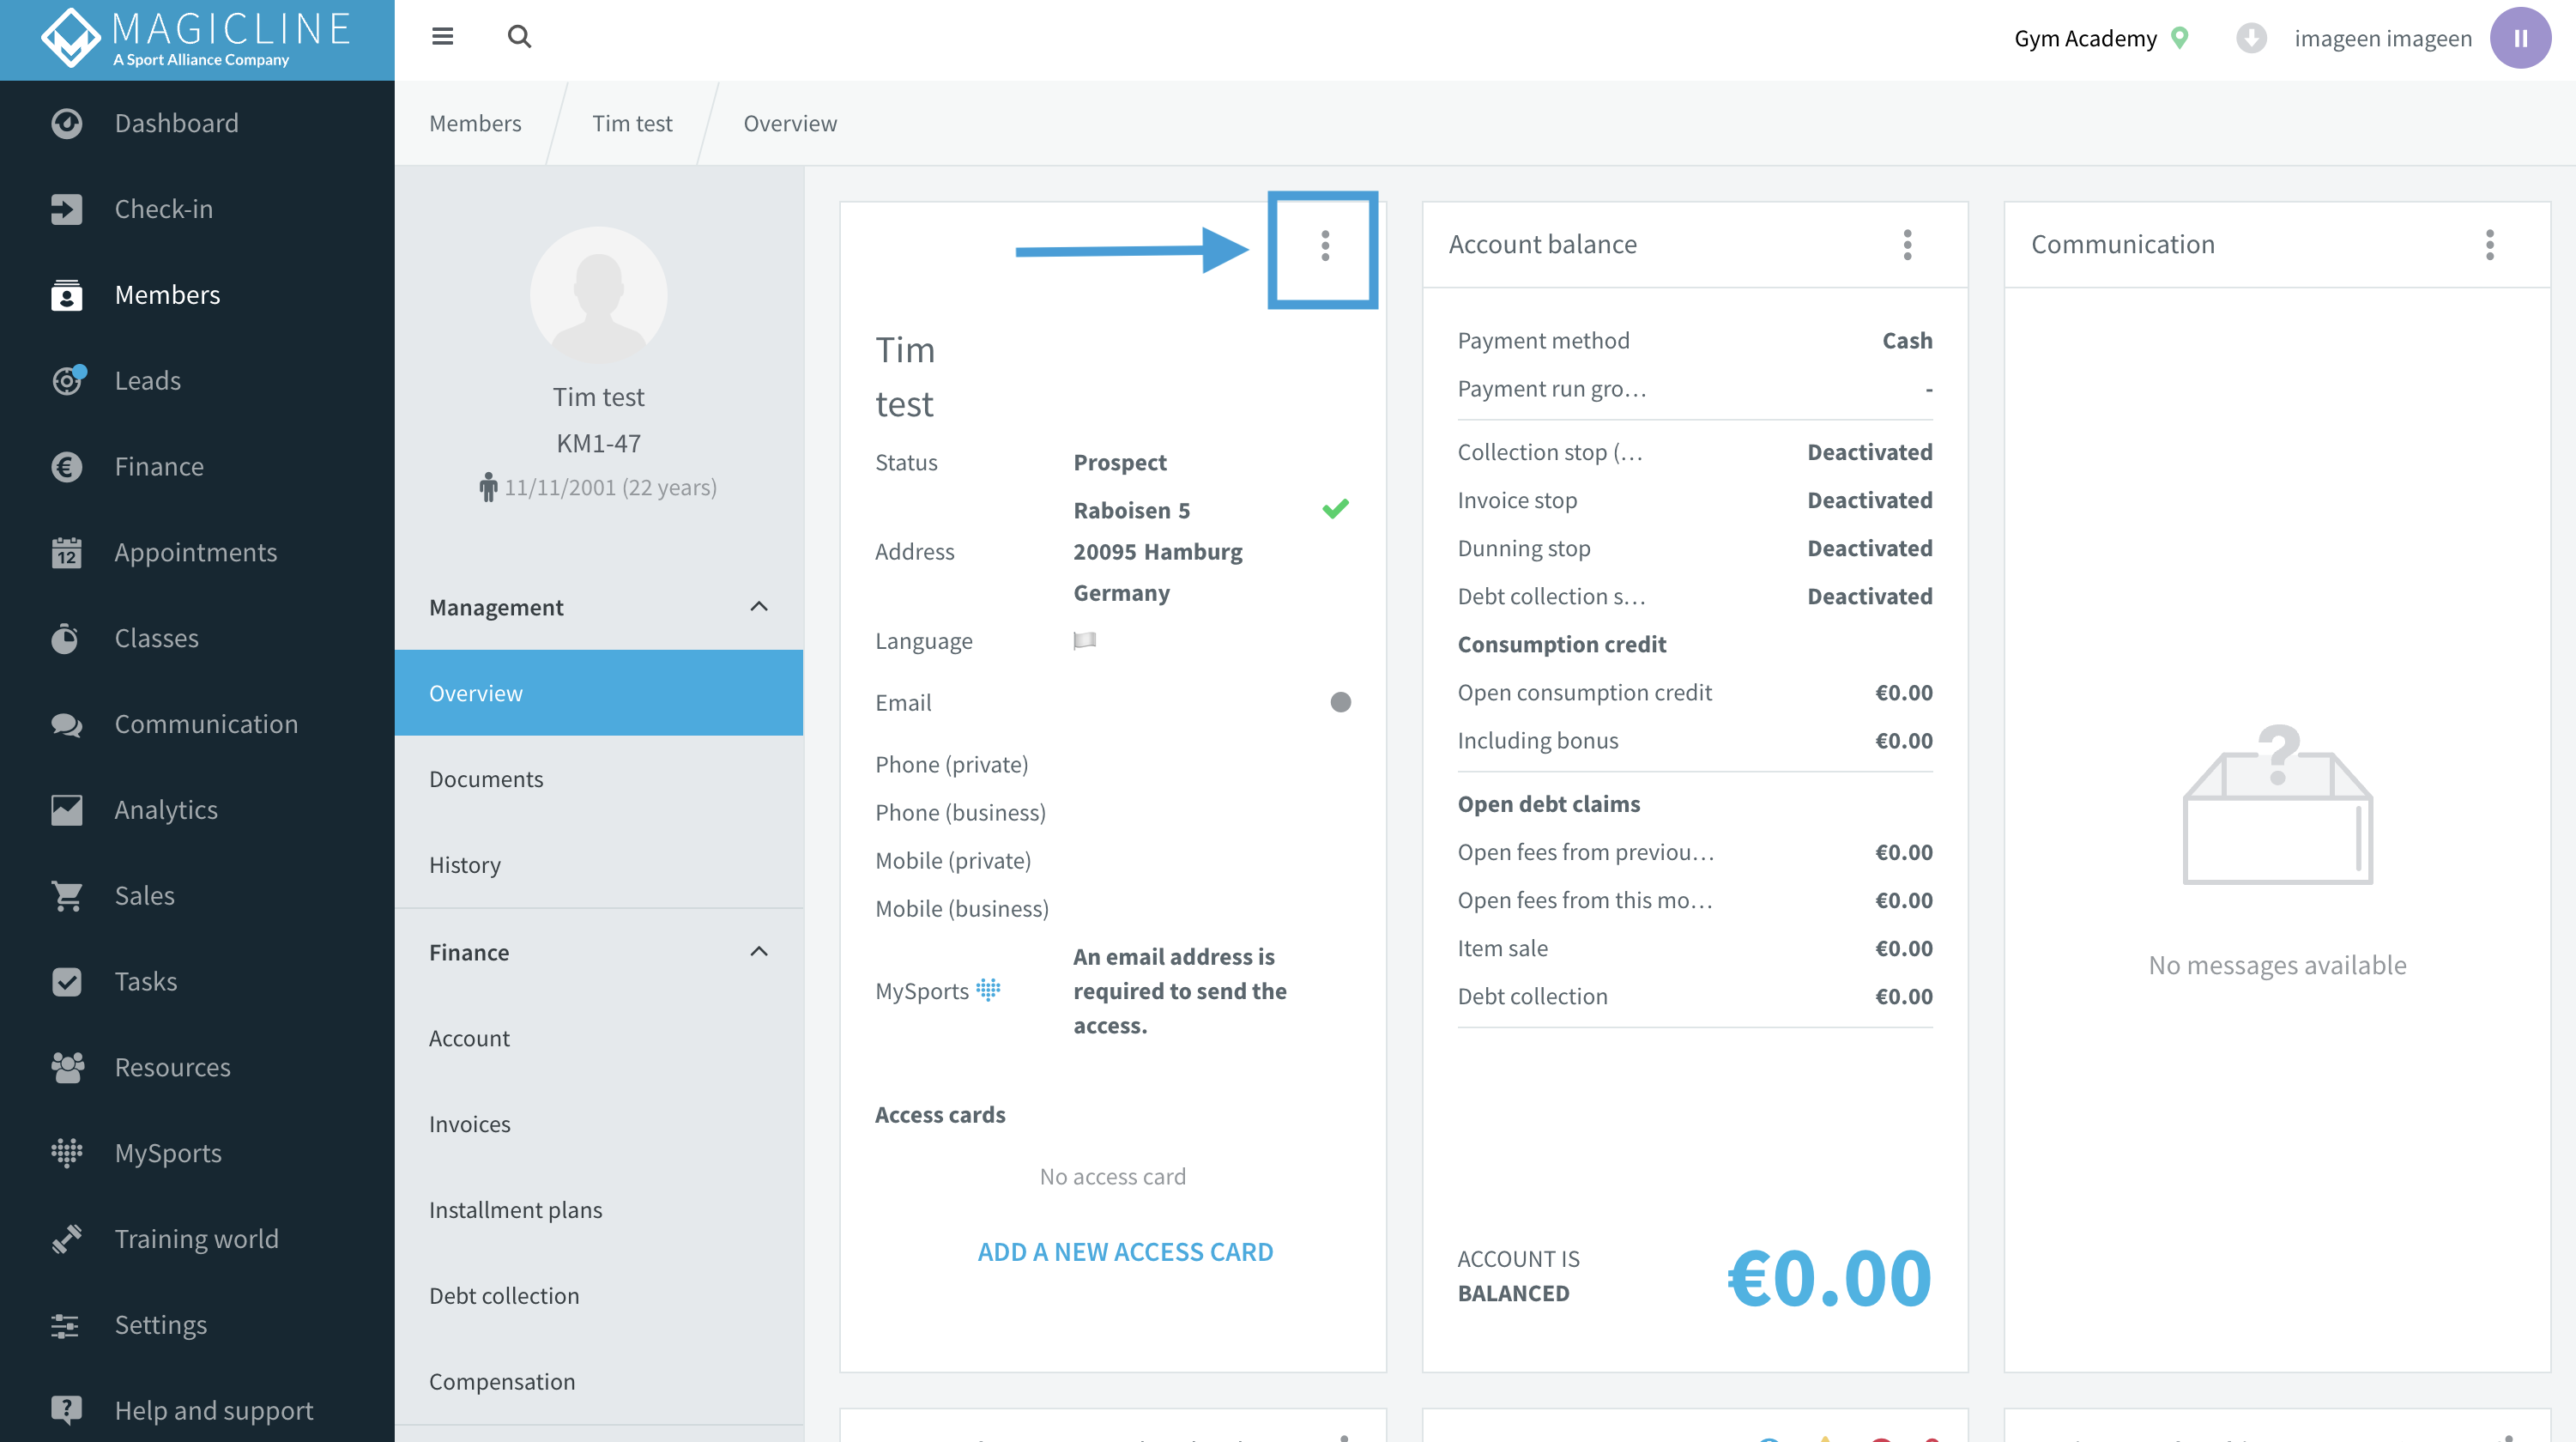Click the Invoice stop Deactivated value
Viewport: 2576px width, 1442px height.
pos(1869,500)
